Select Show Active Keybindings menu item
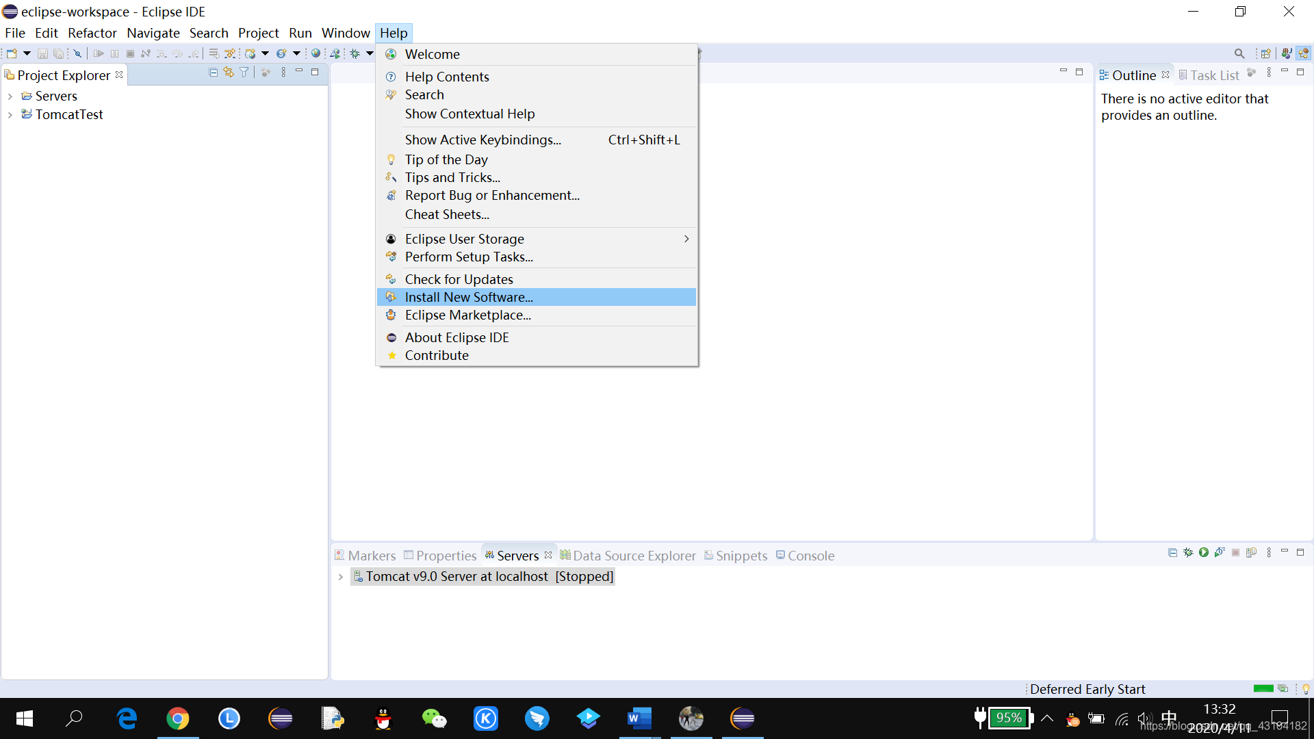 point(537,140)
